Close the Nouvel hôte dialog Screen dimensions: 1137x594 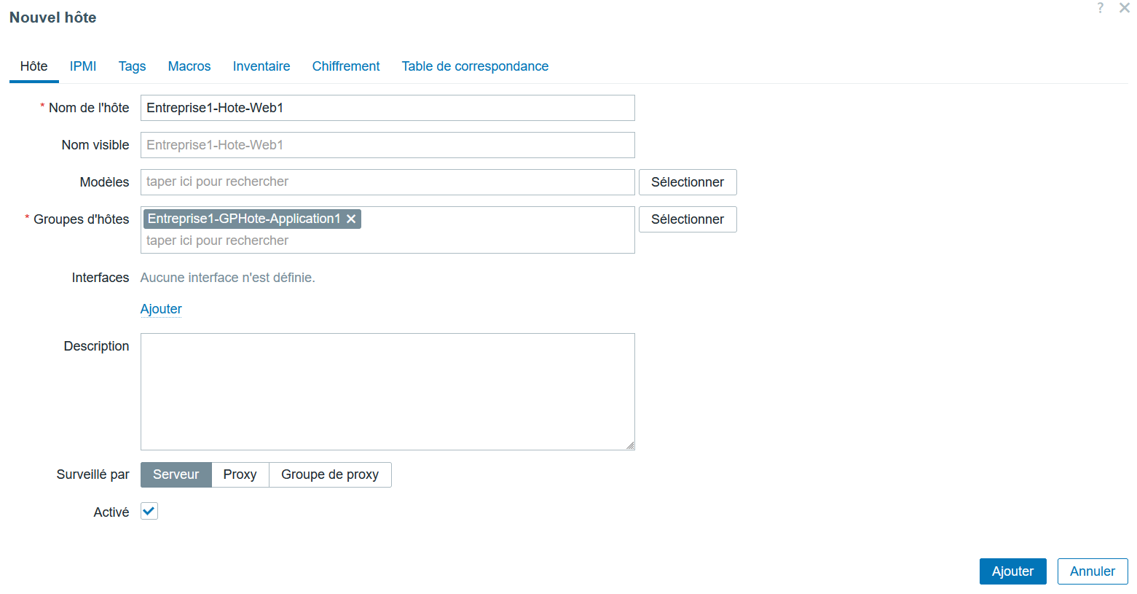tap(1125, 8)
